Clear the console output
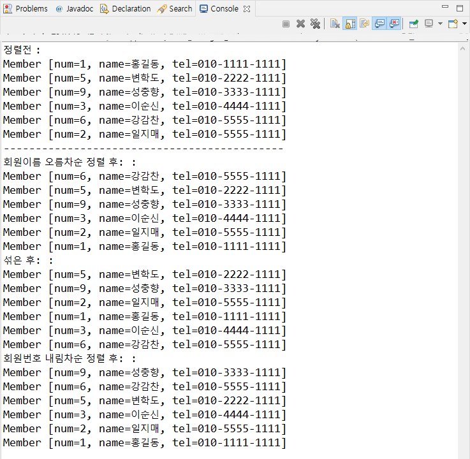 (335, 24)
